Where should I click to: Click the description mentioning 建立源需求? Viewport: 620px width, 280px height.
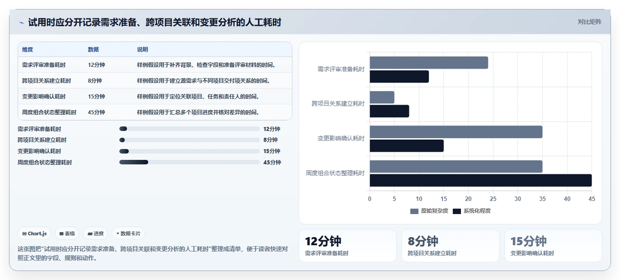click(203, 81)
